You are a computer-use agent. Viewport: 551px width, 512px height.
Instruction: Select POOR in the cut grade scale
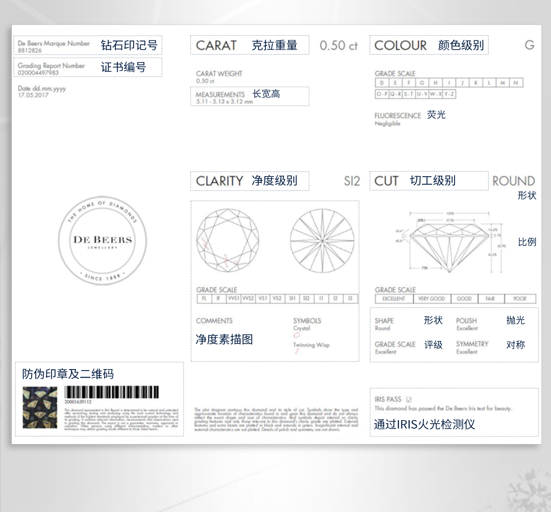[x=520, y=299]
